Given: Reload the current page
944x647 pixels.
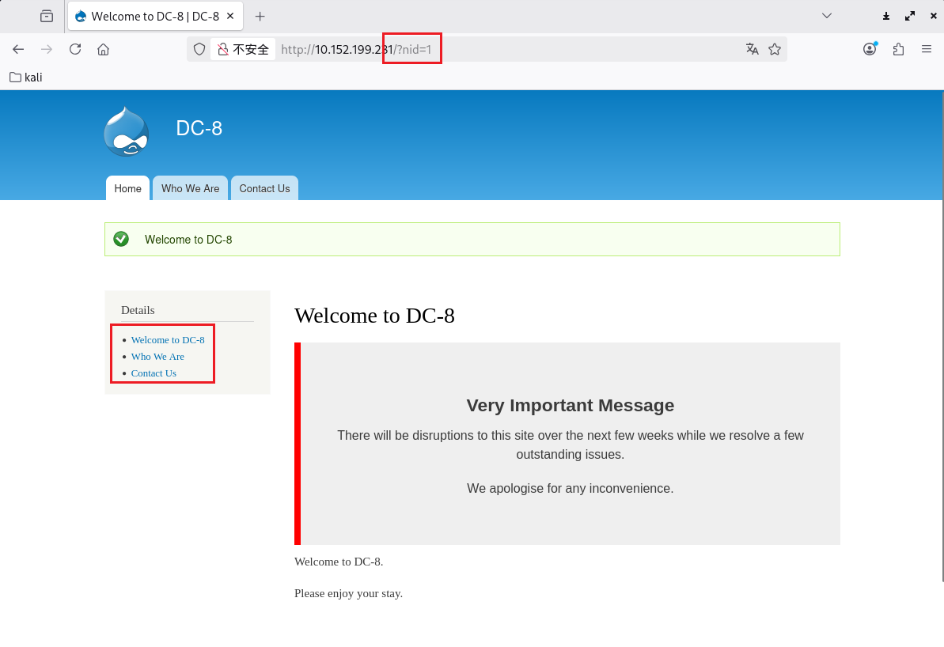Looking at the screenshot, I should (75, 49).
